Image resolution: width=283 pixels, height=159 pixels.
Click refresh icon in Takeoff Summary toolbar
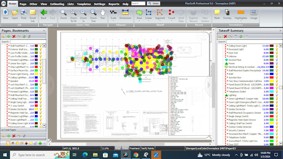241,37
